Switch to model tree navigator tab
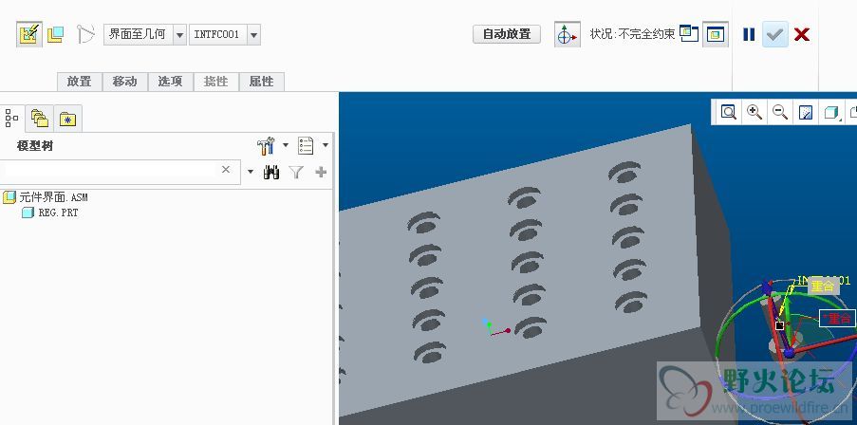This screenshot has height=425, width=857. click(11, 118)
